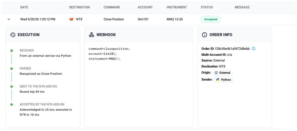This screenshot has height=131, width=297.
Task: Click the Multi-Account ID n/a line
Action: [x=217, y=55]
